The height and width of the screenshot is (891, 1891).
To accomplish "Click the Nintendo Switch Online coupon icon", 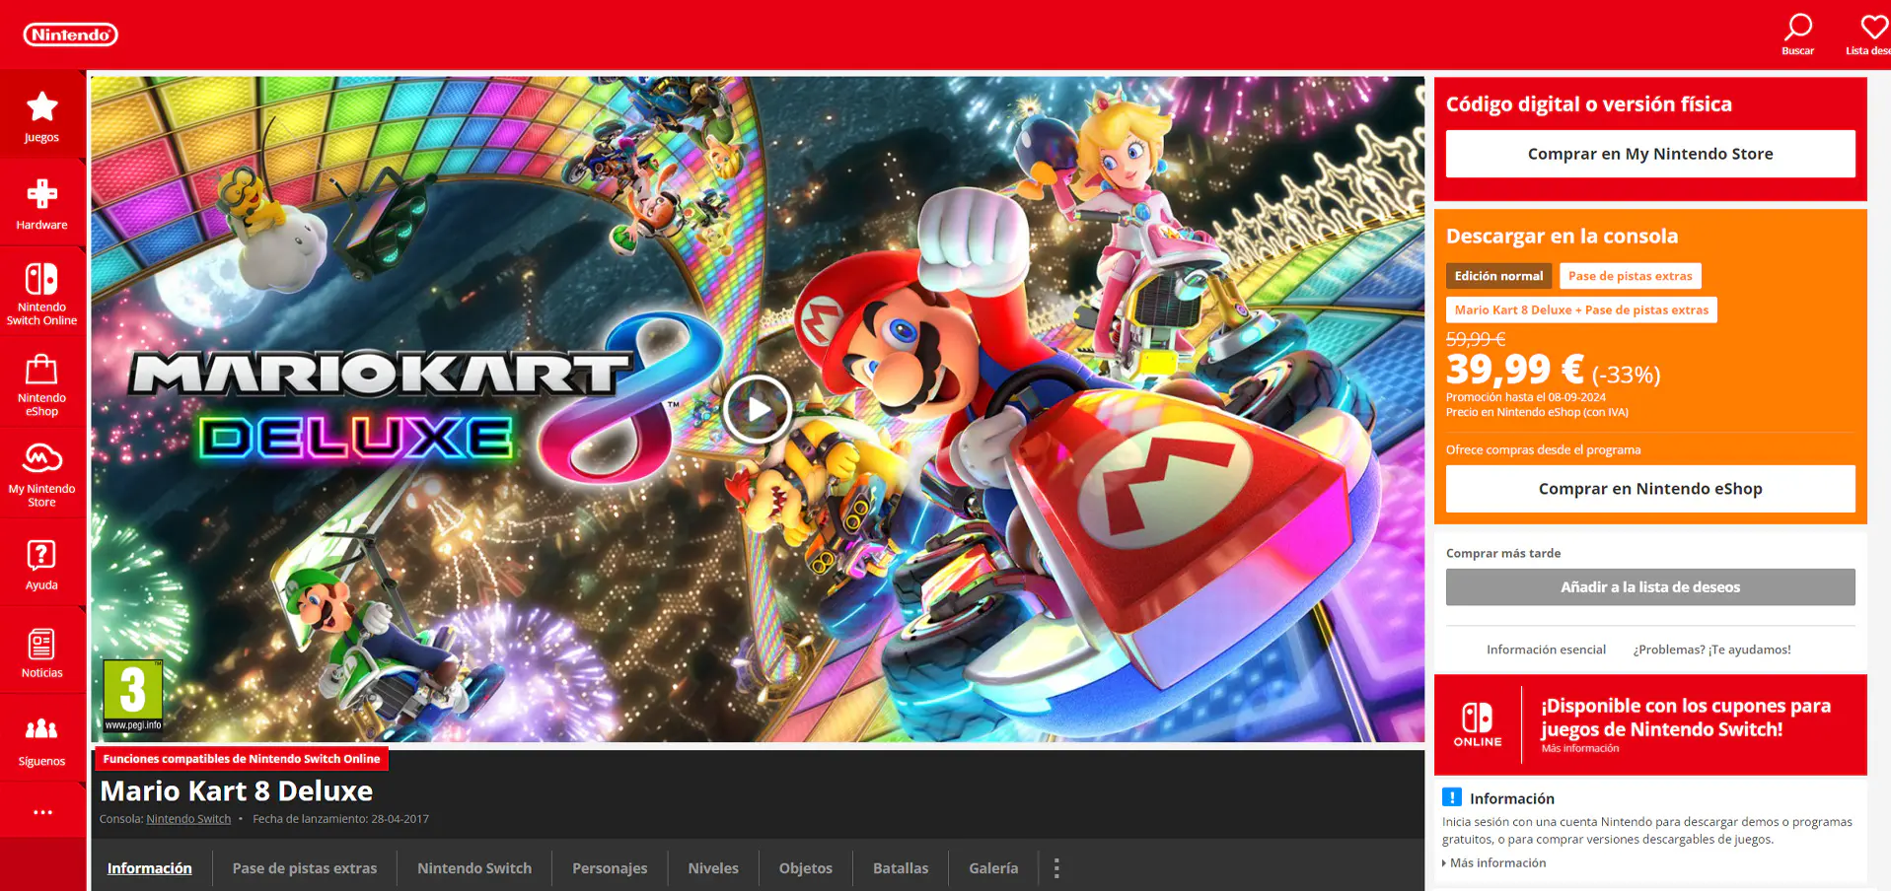I will (x=1477, y=724).
